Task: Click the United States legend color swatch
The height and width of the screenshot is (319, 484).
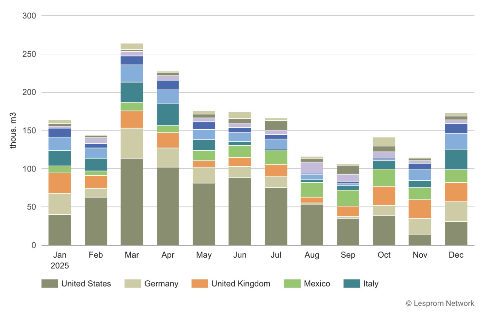Action: [x=49, y=283]
